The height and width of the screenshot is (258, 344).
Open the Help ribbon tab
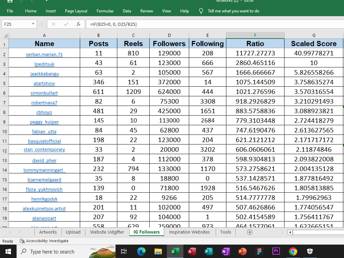(x=184, y=11)
